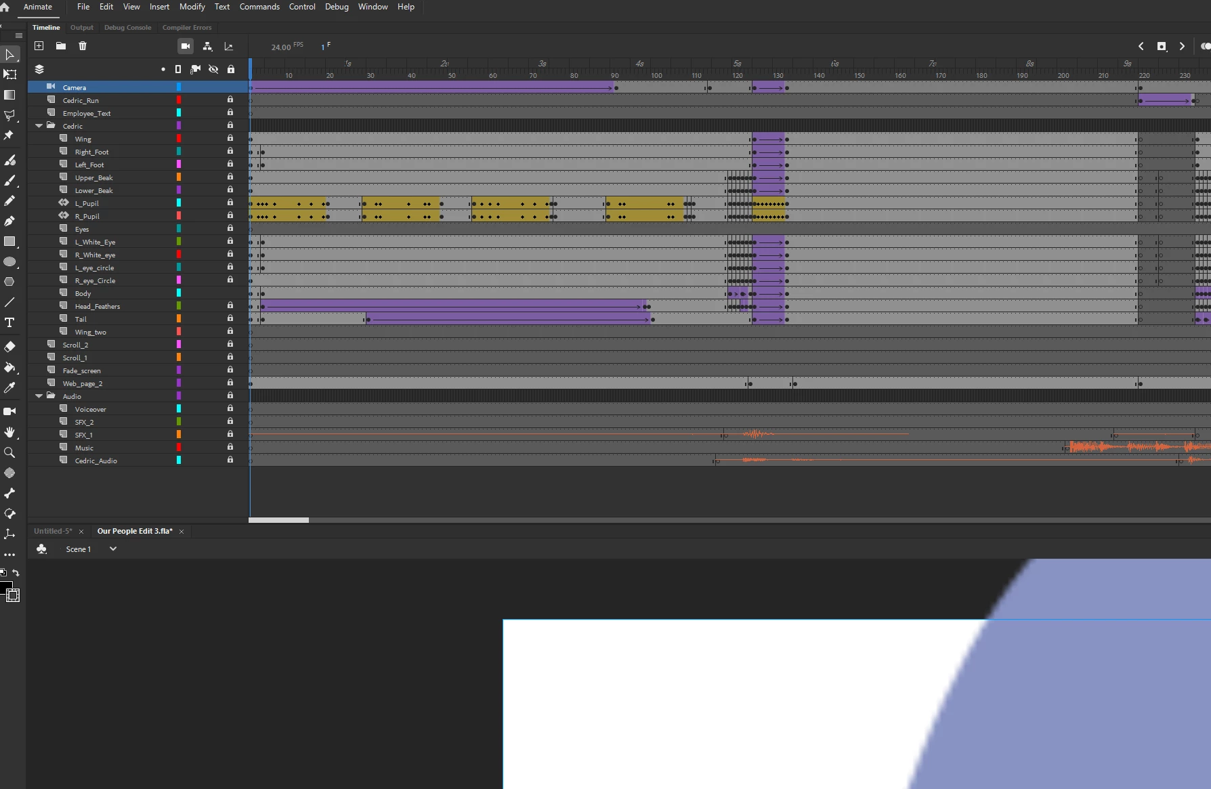Select the Bone tool
The image size is (1211, 789).
point(9,493)
